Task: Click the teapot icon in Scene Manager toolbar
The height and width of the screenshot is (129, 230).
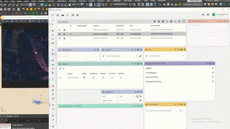Action: 63,15
